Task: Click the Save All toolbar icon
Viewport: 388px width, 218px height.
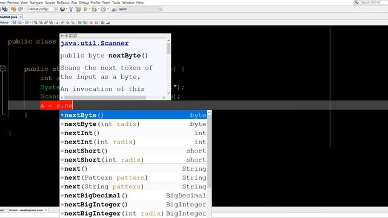Action: pyautogui.click(x=5, y=9)
